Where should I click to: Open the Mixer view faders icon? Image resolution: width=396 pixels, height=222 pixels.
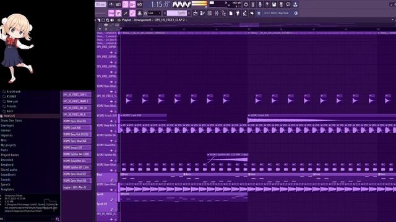(217, 13)
